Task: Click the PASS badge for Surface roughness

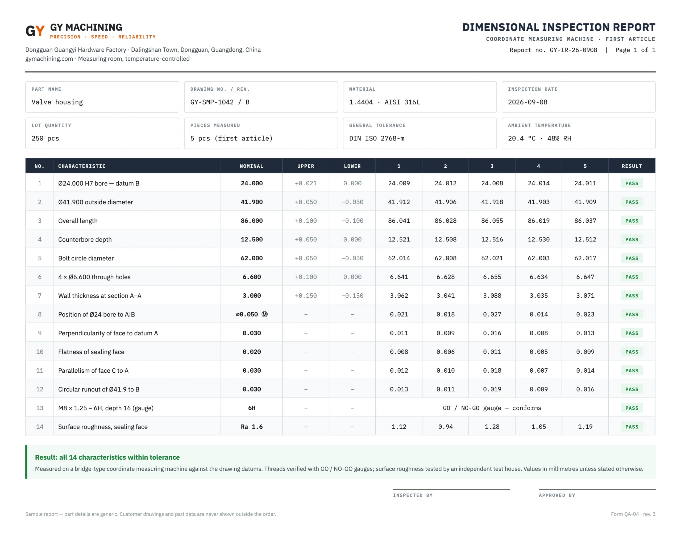Action: 632,427
